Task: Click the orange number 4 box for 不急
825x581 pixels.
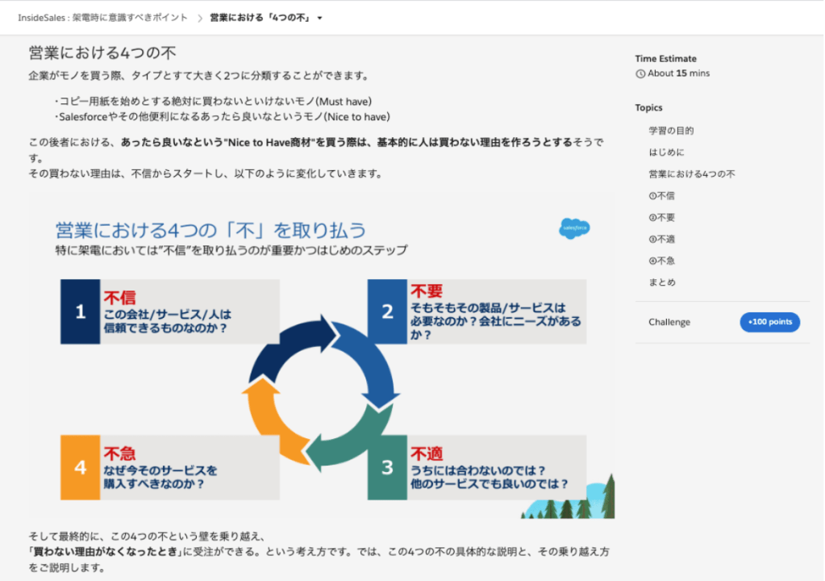Action: [80, 468]
